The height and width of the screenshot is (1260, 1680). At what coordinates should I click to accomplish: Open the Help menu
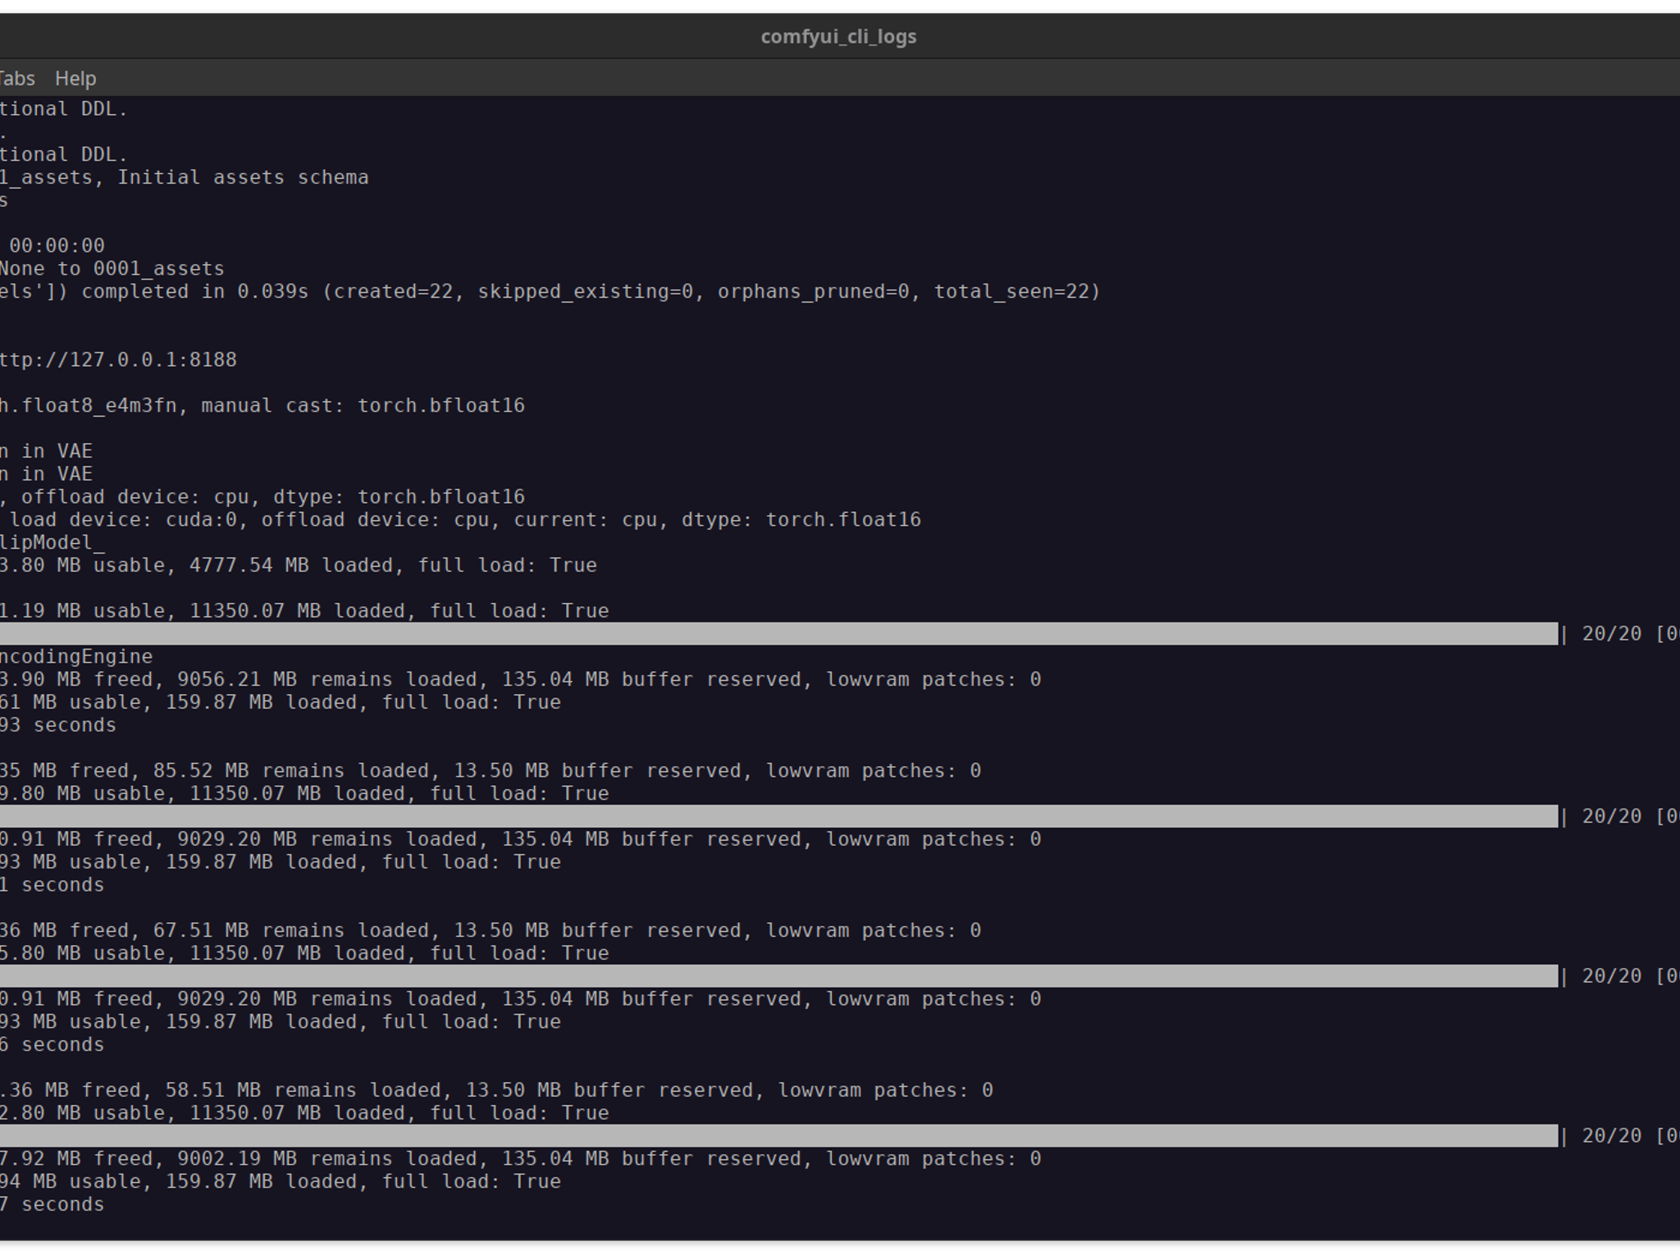pyautogui.click(x=75, y=79)
